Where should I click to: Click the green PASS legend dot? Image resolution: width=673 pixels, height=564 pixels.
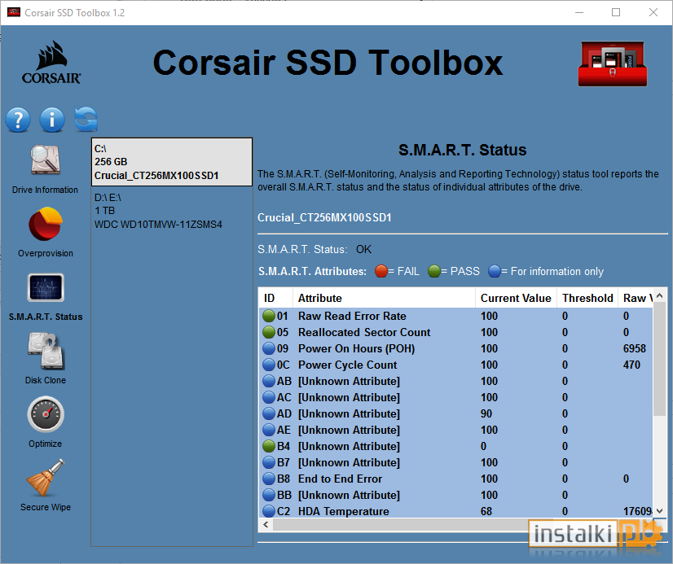(x=434, y=271)
